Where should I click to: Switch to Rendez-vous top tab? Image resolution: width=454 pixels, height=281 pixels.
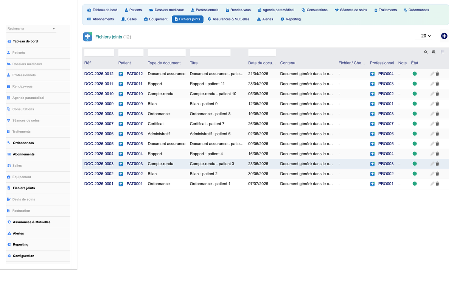(x=238, y=10)
